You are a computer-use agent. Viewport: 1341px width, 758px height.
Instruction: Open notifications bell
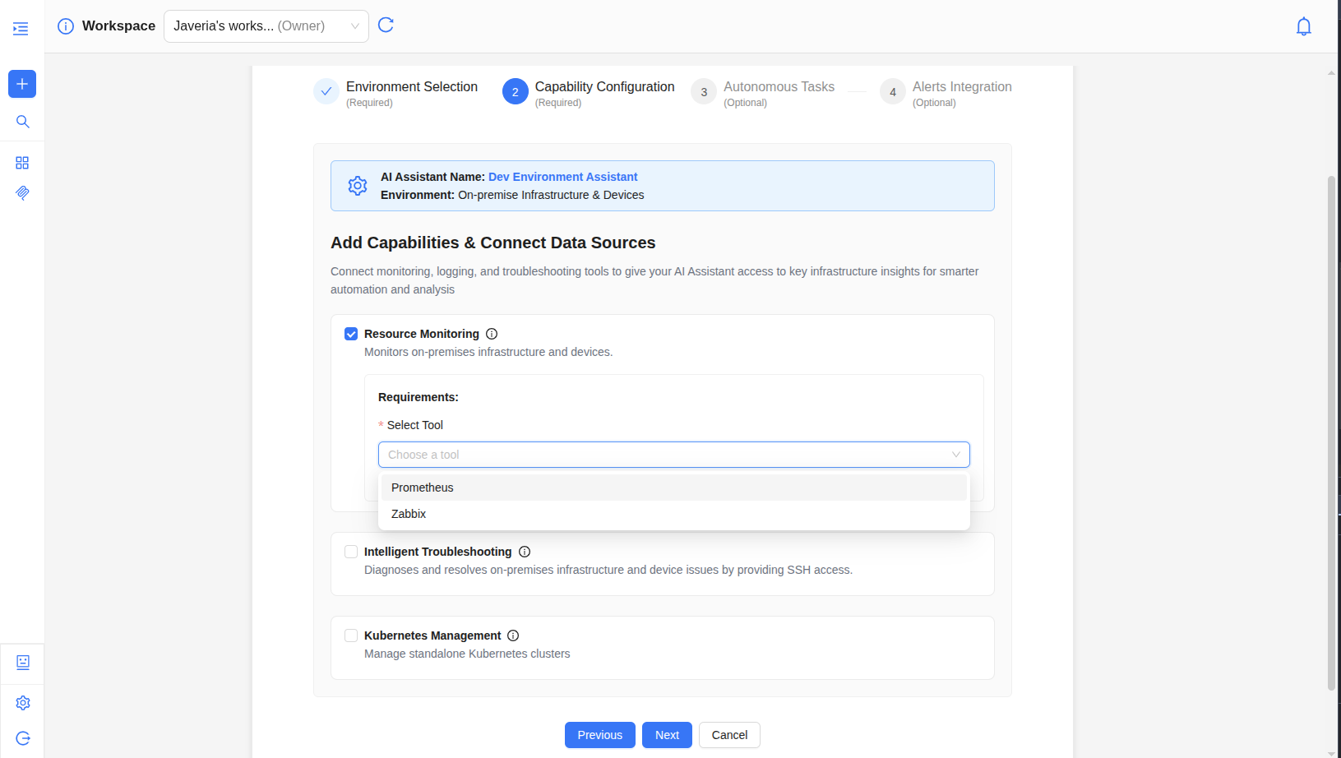(1303, 27)
